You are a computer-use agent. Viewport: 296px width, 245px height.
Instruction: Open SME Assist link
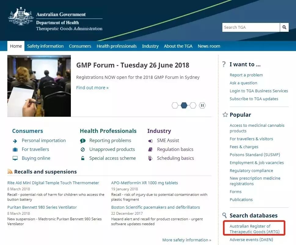[x=168, y=141]
